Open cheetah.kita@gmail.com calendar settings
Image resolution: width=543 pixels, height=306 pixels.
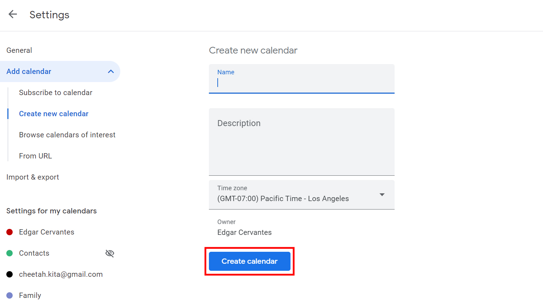[61, 274]
